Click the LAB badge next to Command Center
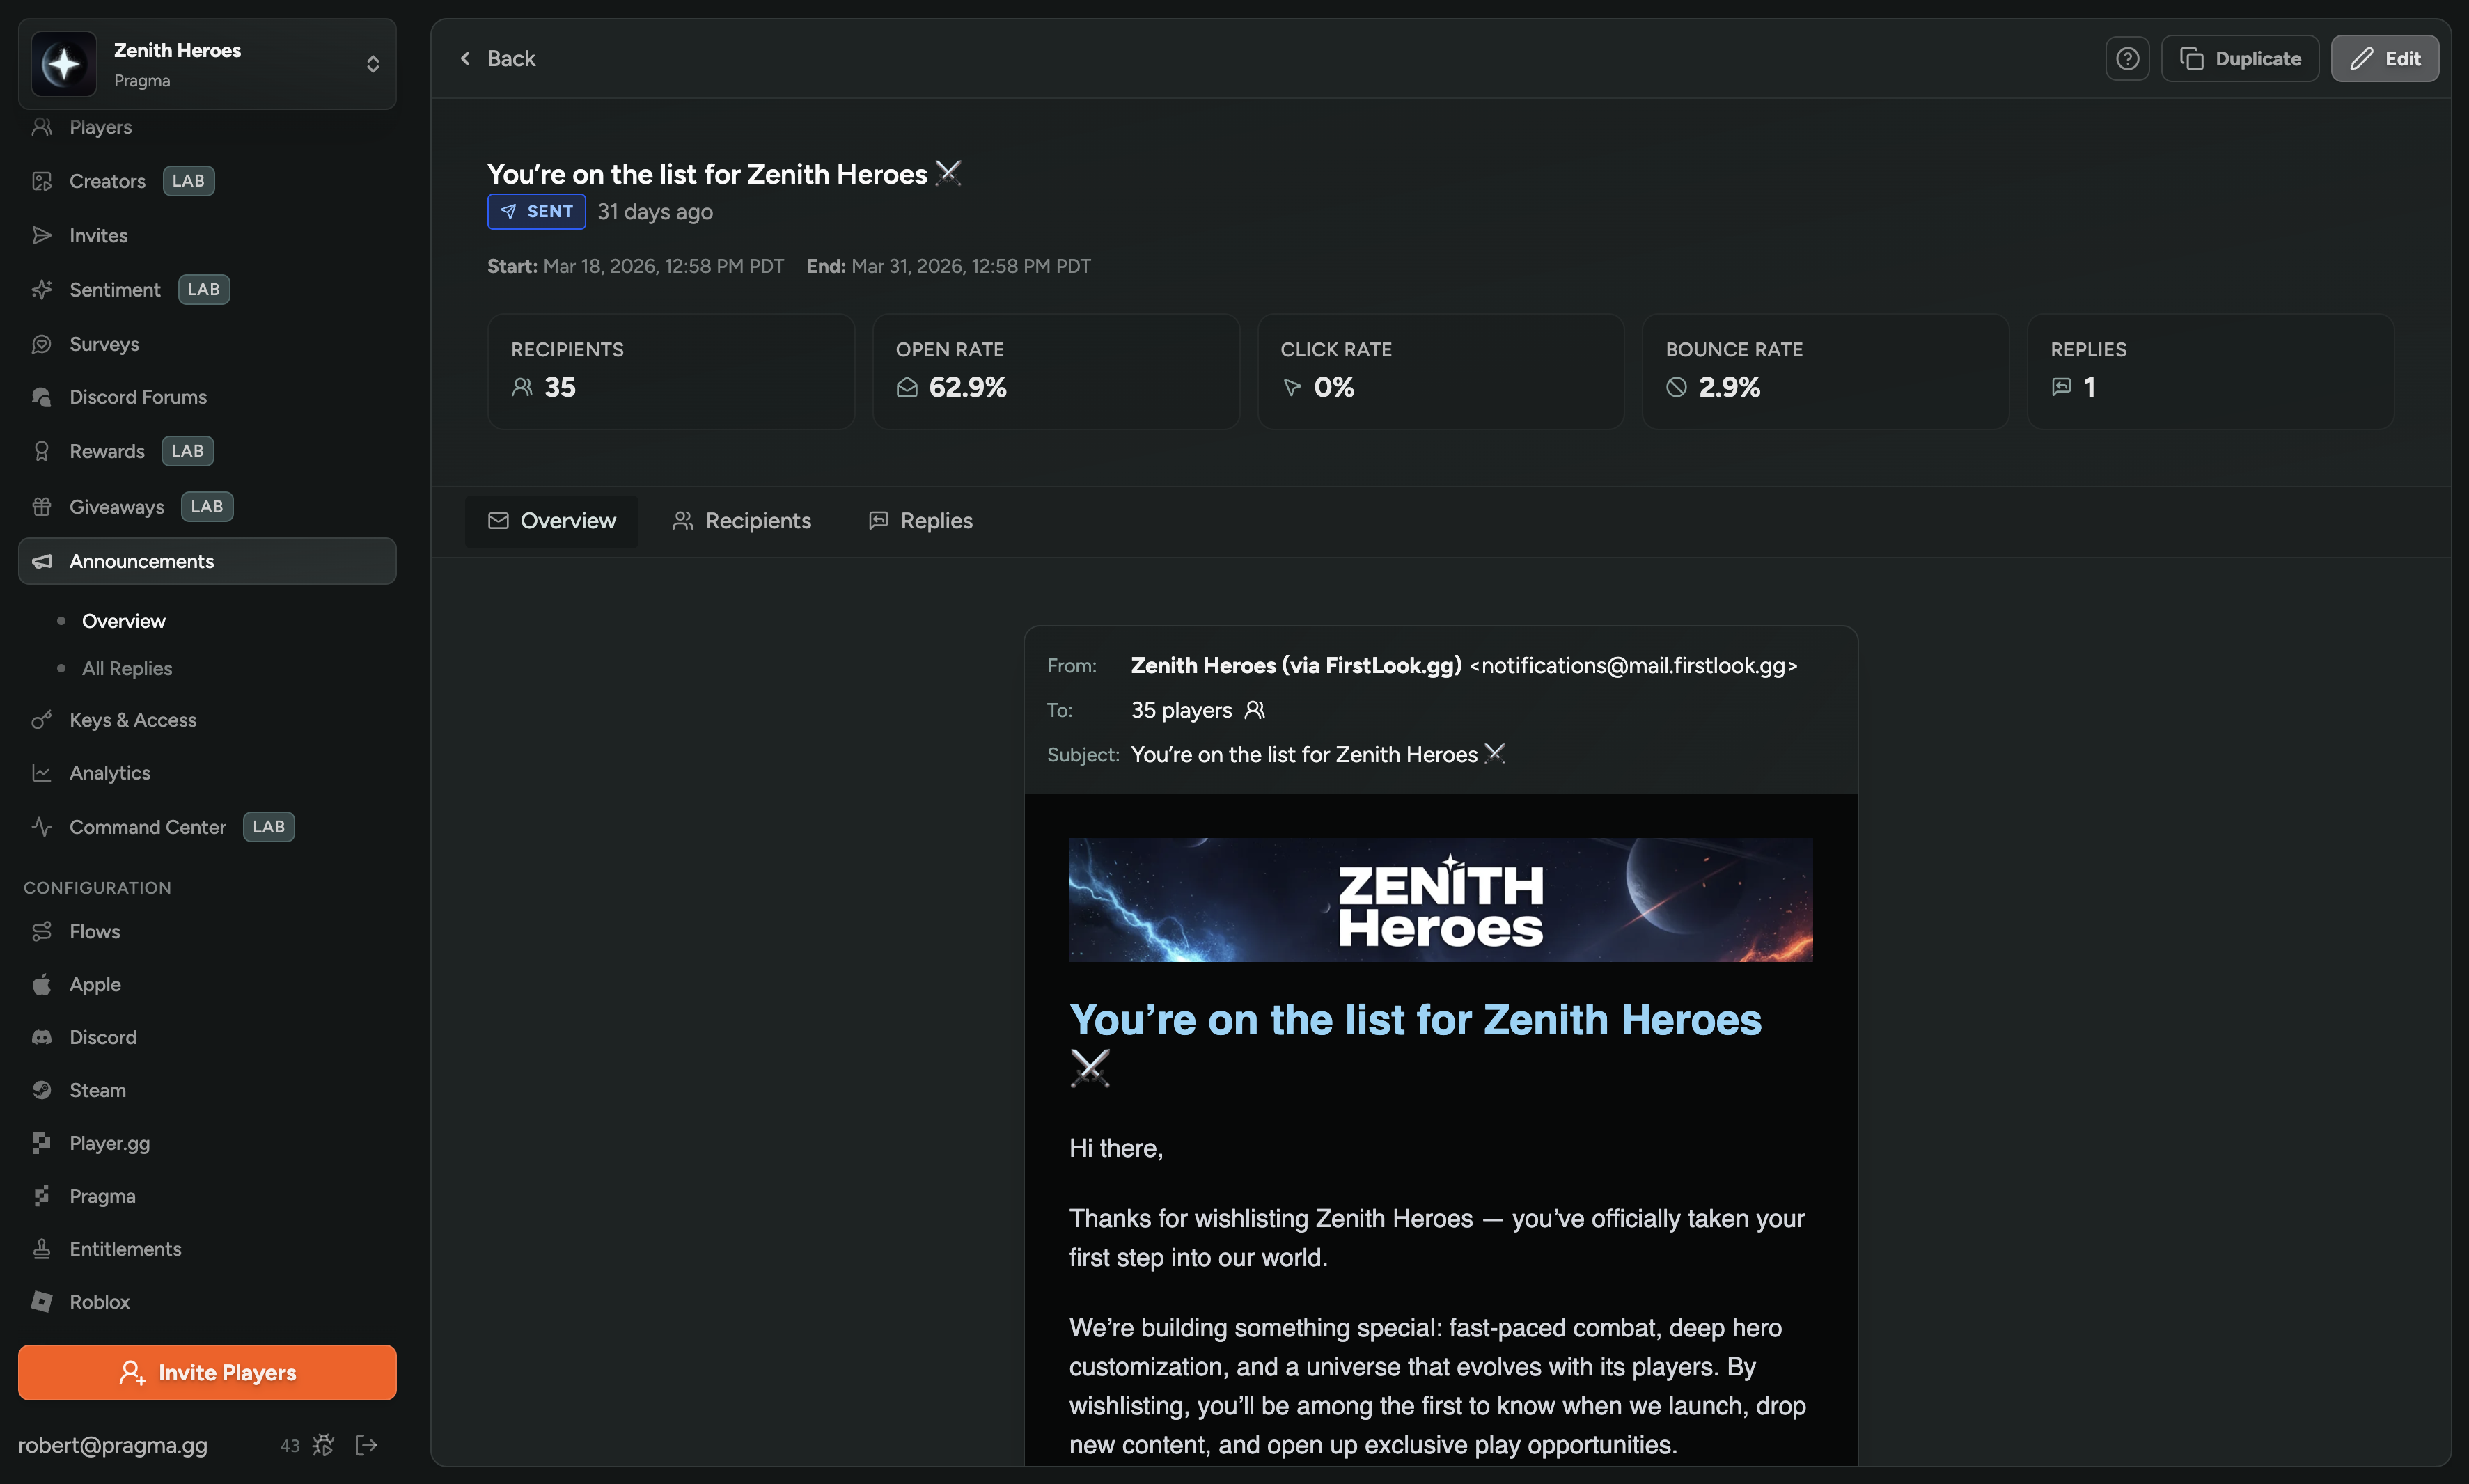Viewport: 2469px width, 1484px height. [x=268, y=827]
